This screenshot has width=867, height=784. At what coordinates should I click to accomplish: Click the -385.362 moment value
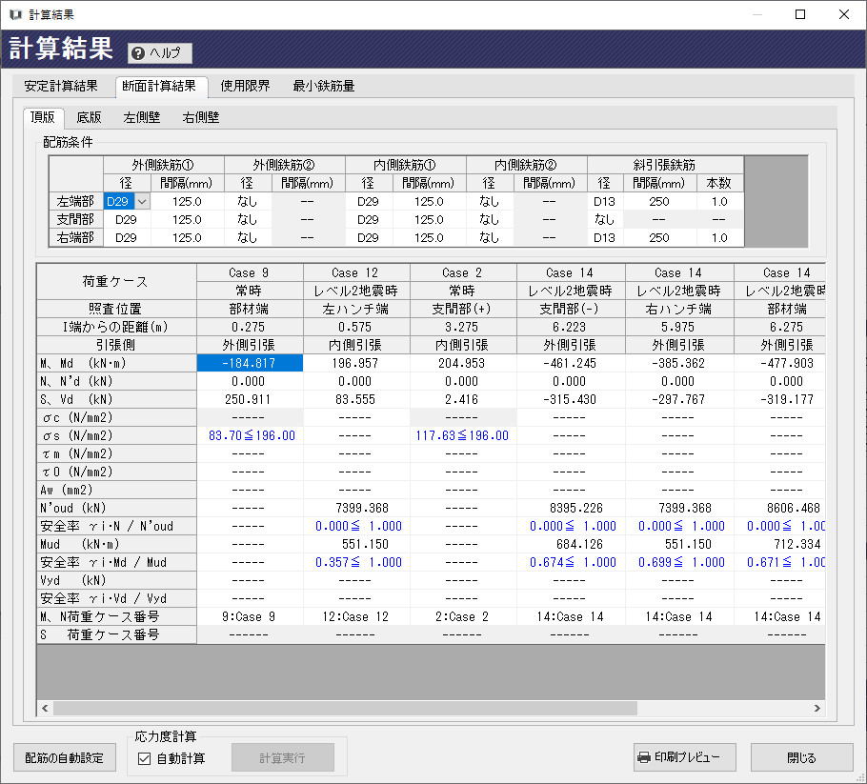click(x=678, y=363)
